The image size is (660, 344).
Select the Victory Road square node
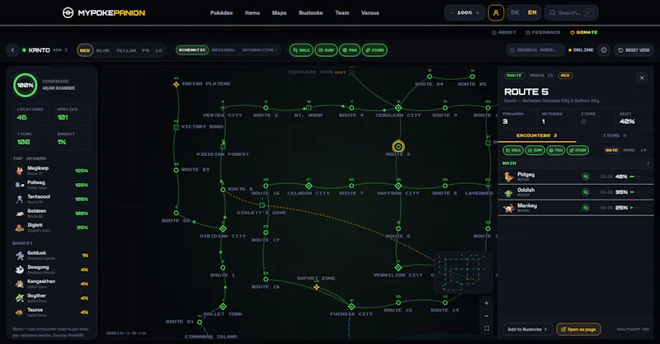(176, 127)
